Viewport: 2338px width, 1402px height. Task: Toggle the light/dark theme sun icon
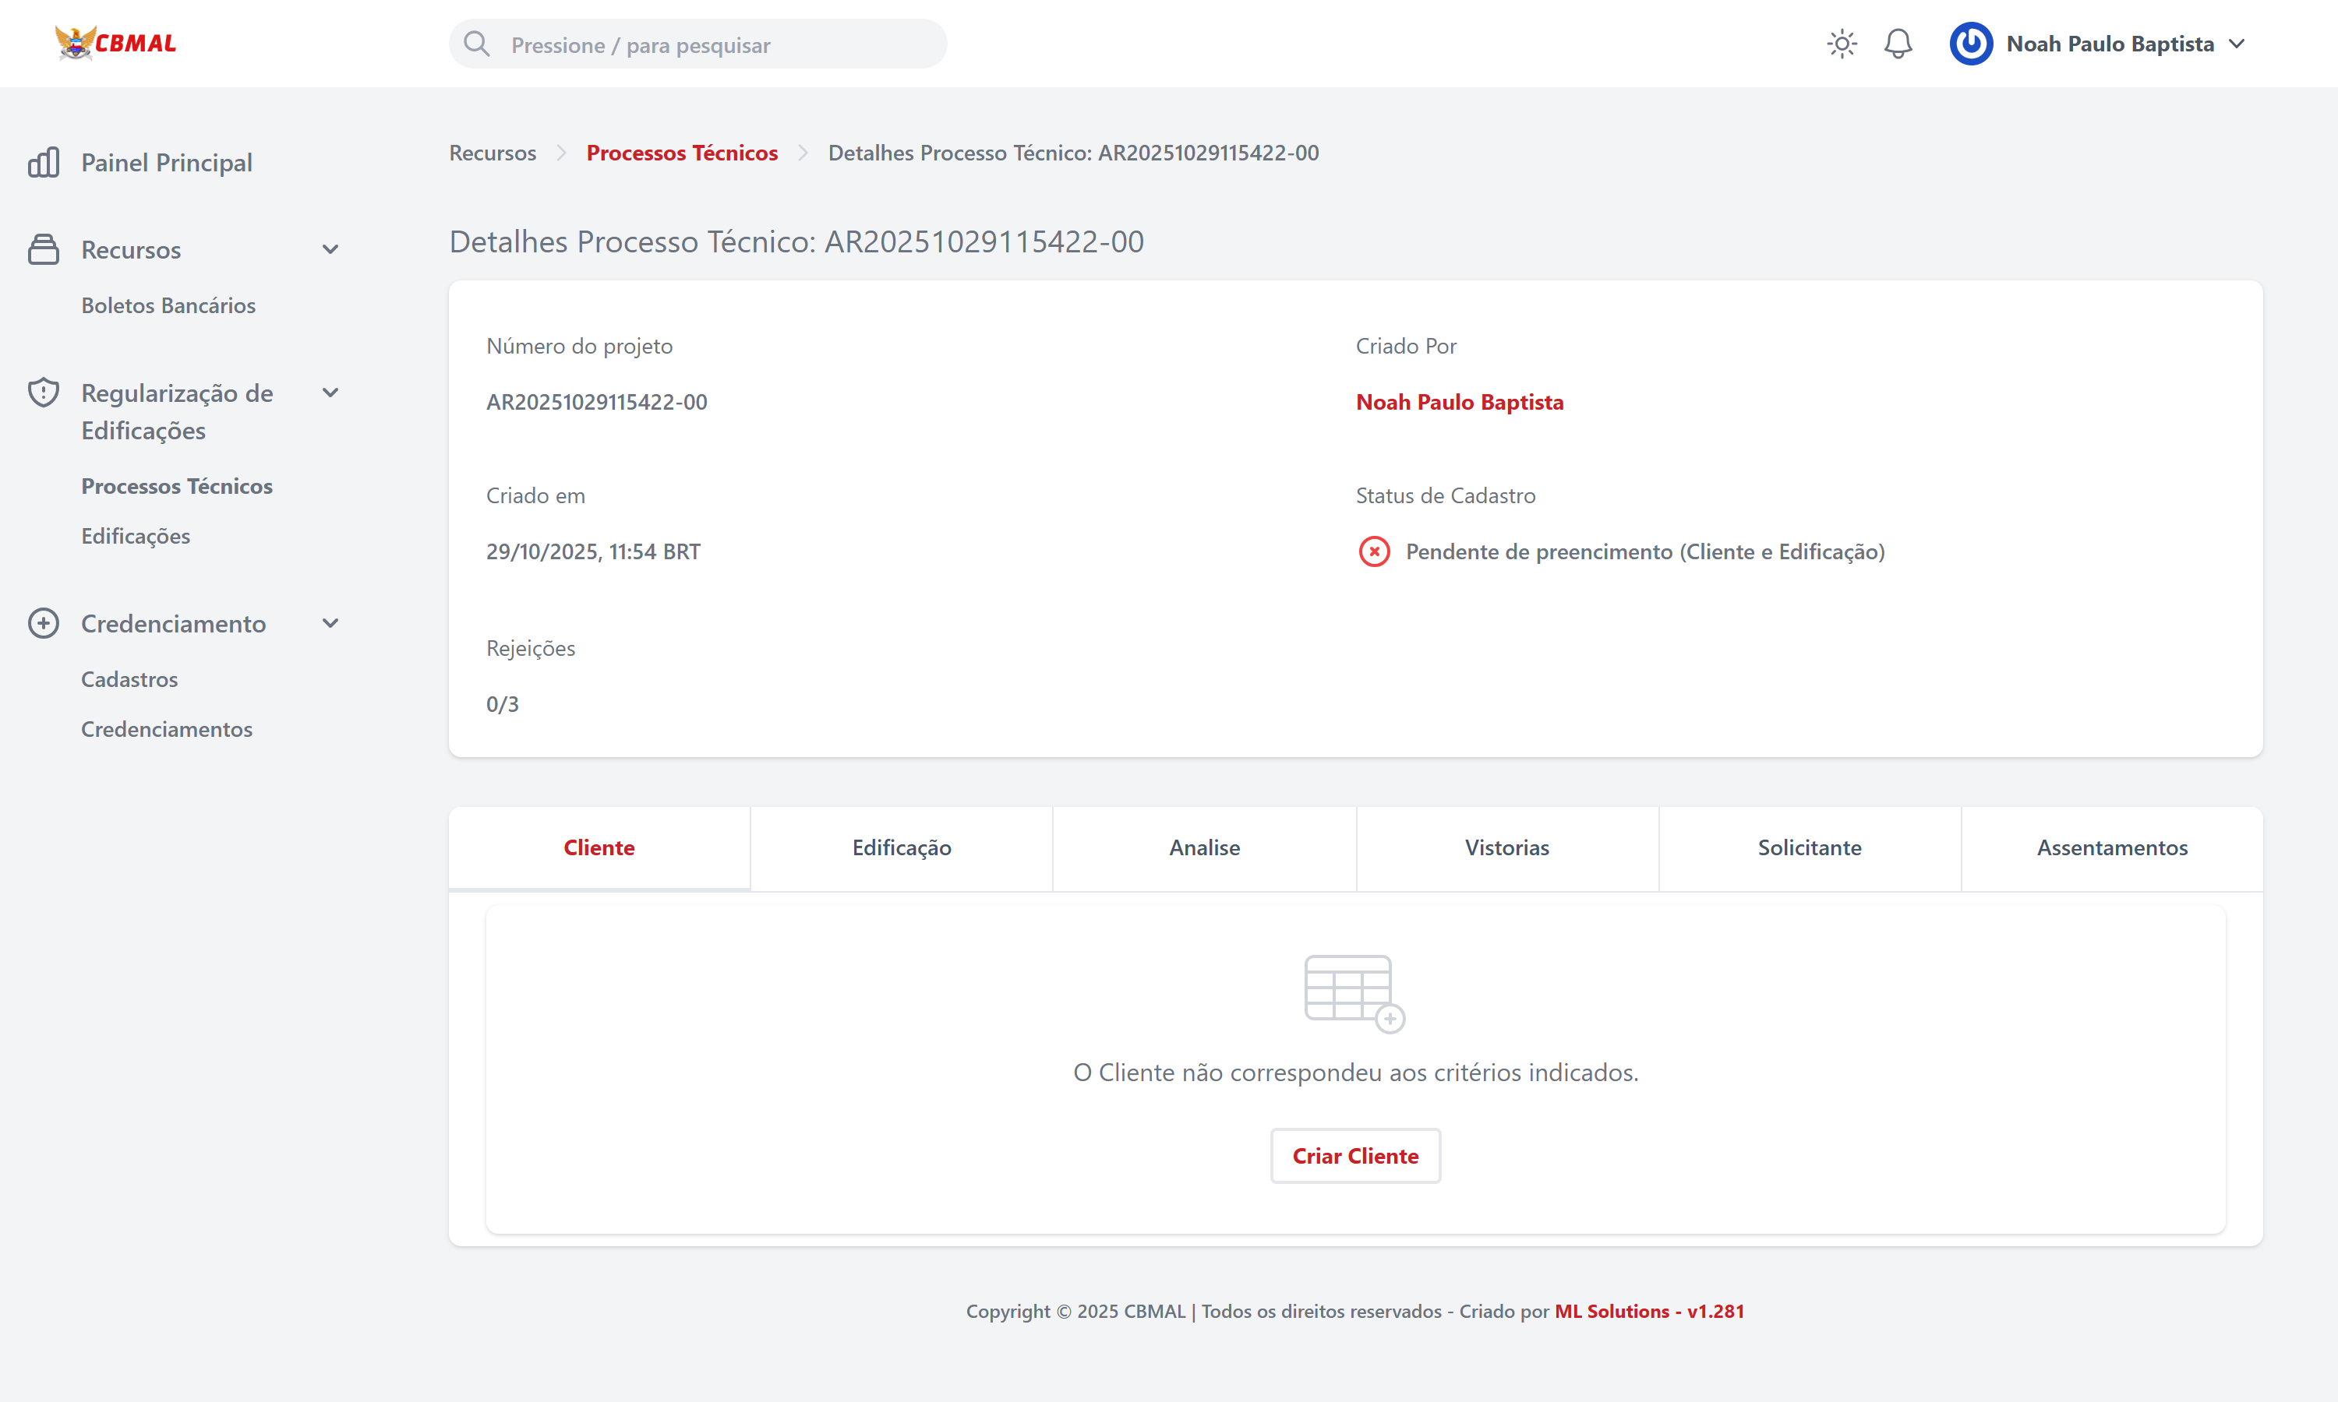pos(1841,44)
